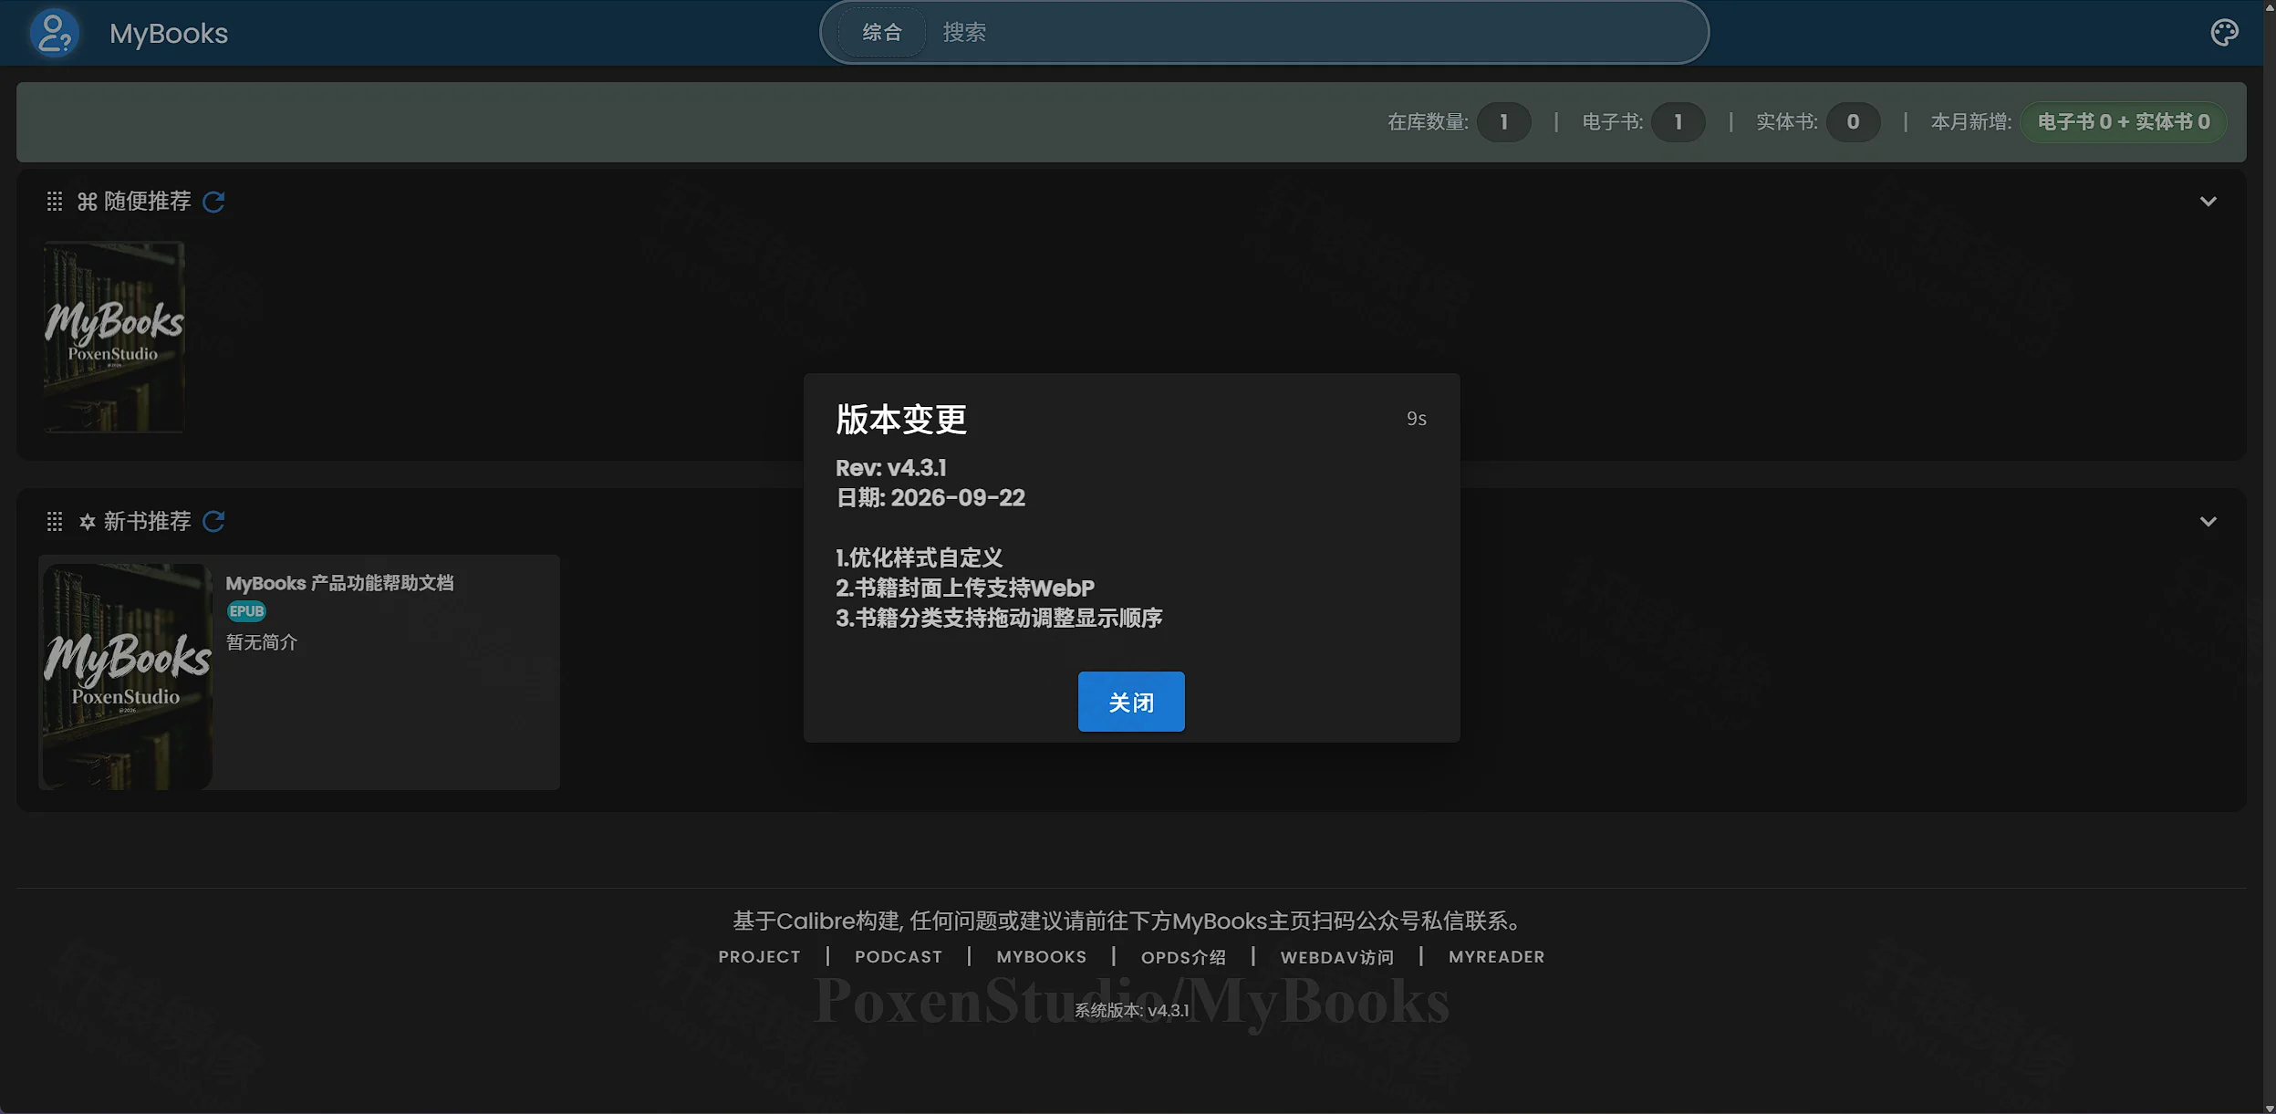Open the WEBDAV访问 footer link
The image size is (2276, 1114).
[1337, 956]
